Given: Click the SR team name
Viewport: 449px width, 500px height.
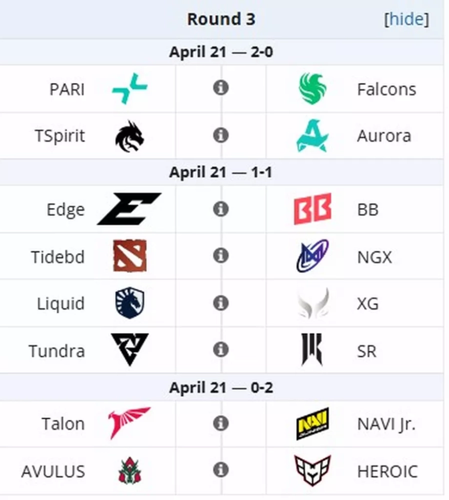Looking at the screenshot, I should tap(366, 351).
